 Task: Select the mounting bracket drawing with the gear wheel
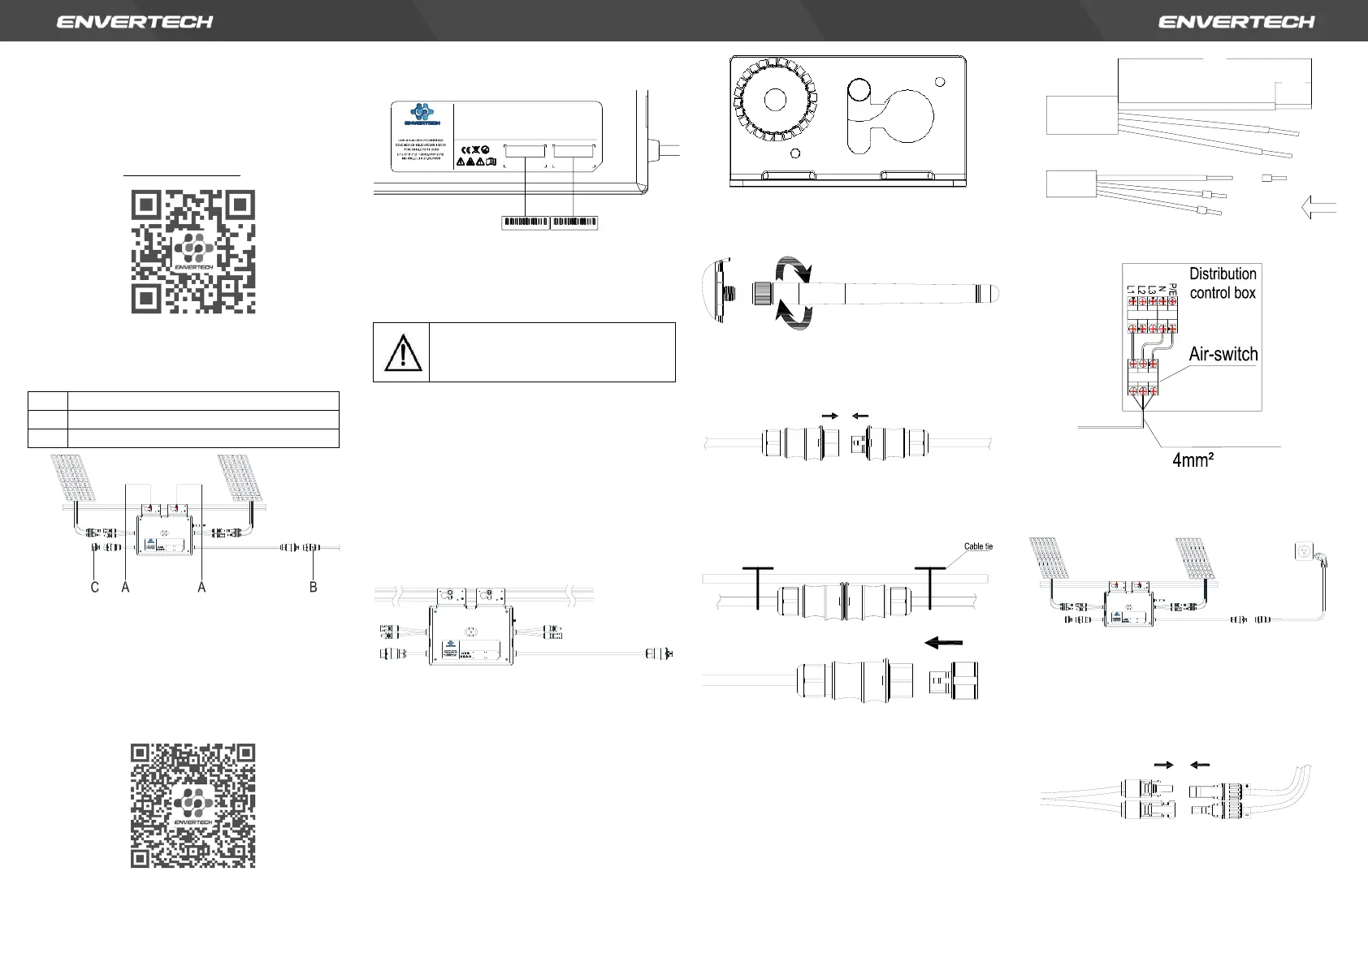[x=847, y=121]
